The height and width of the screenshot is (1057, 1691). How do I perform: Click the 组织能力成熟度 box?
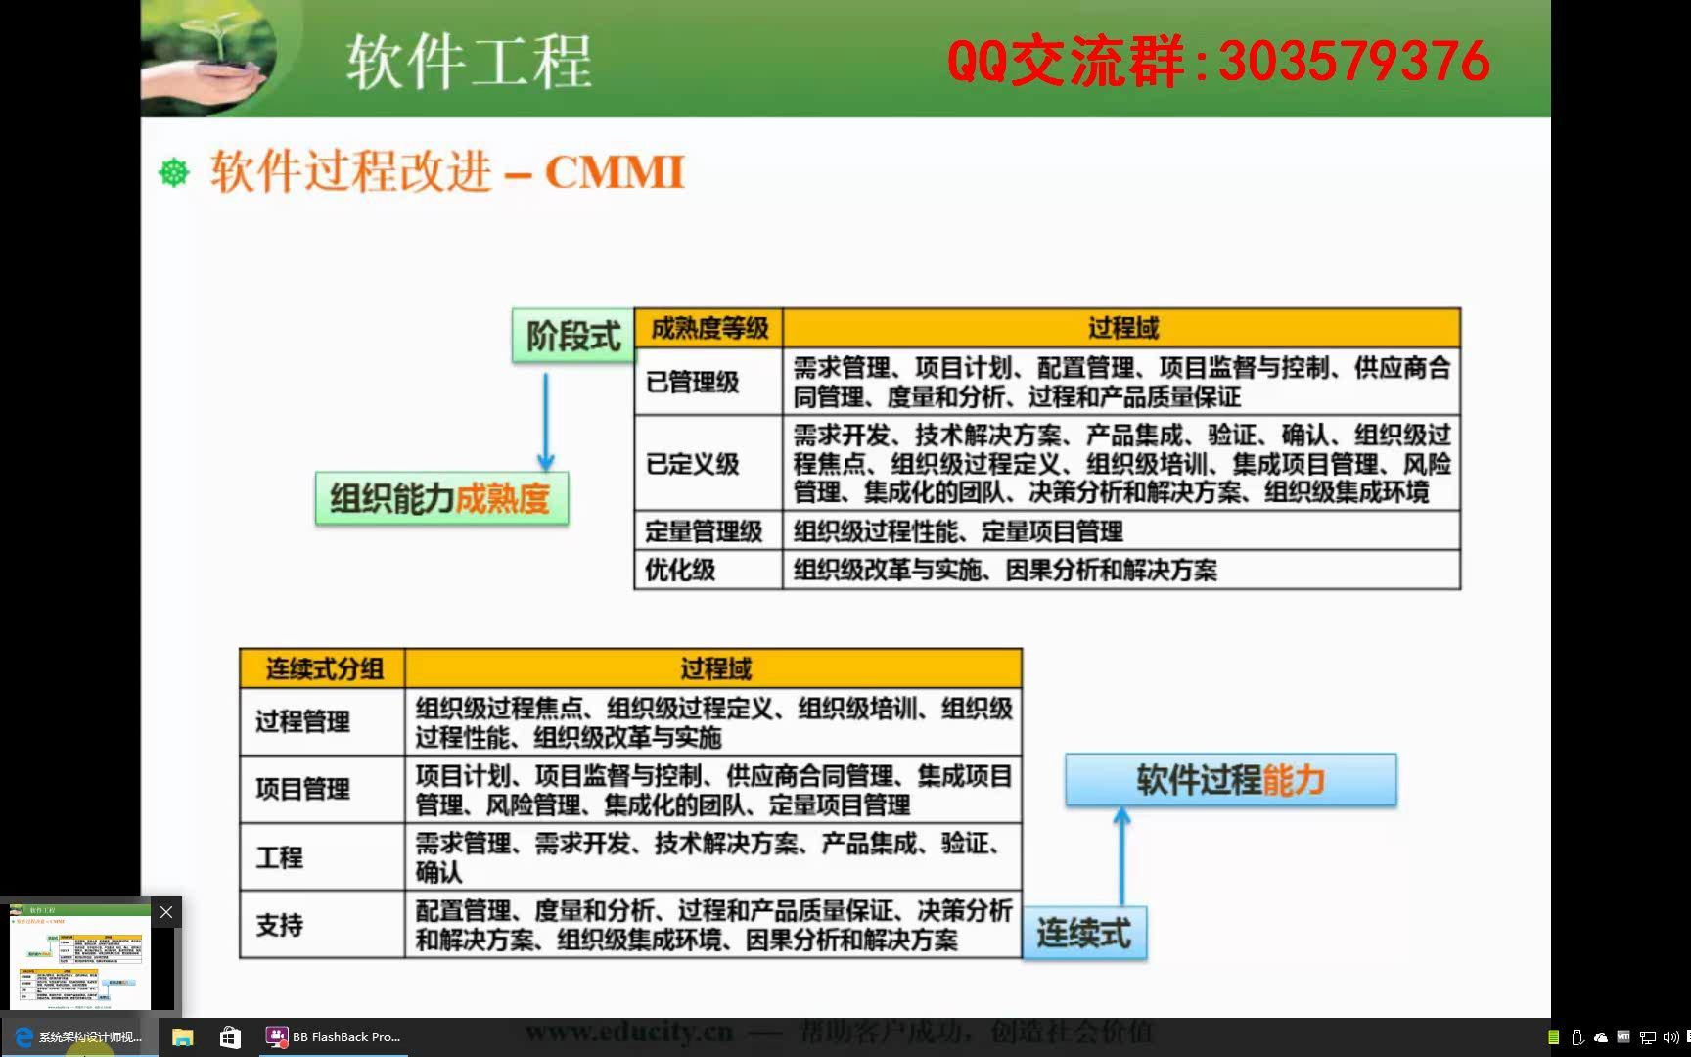coord(441,499)
